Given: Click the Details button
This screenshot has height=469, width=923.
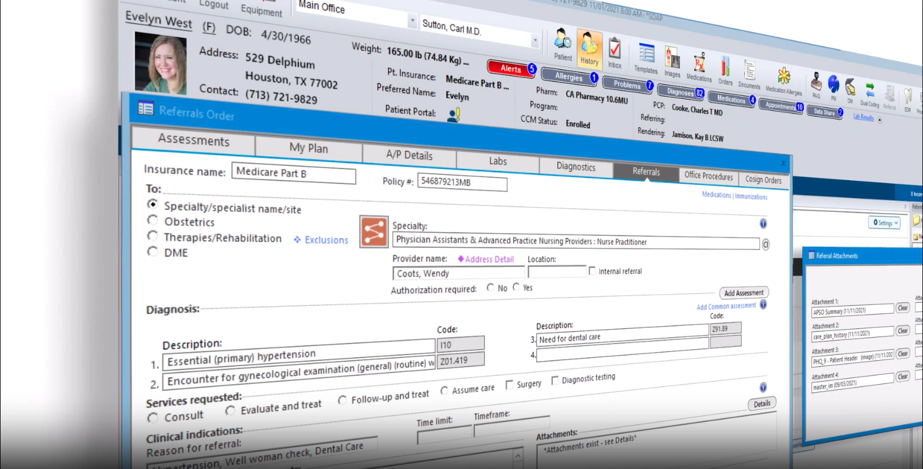Looking at the screenshot, I should tap(762, 404).
